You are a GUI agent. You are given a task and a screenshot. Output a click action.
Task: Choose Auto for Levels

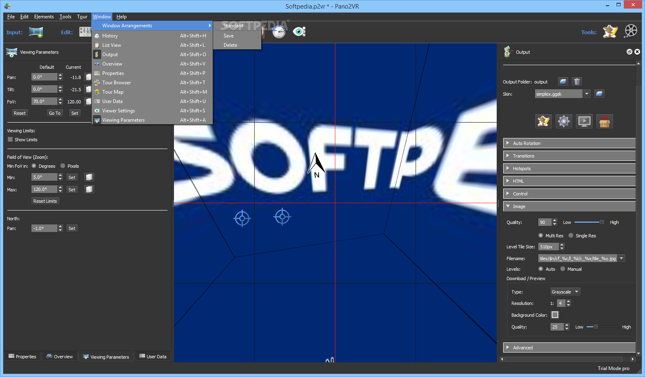pos(541,269)
